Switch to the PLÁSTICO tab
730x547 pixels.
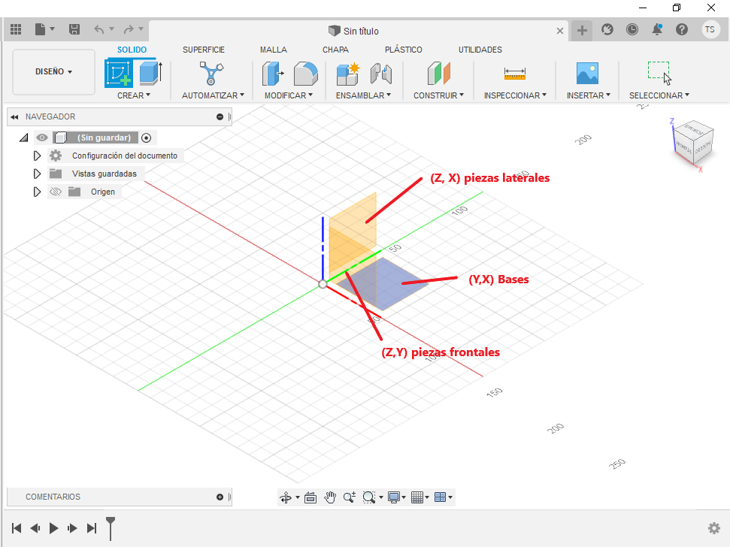[403, 50]
